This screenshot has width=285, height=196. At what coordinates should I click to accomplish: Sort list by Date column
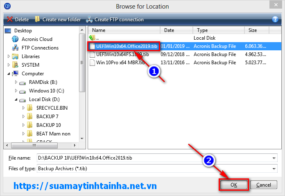(x=176, y=30)
